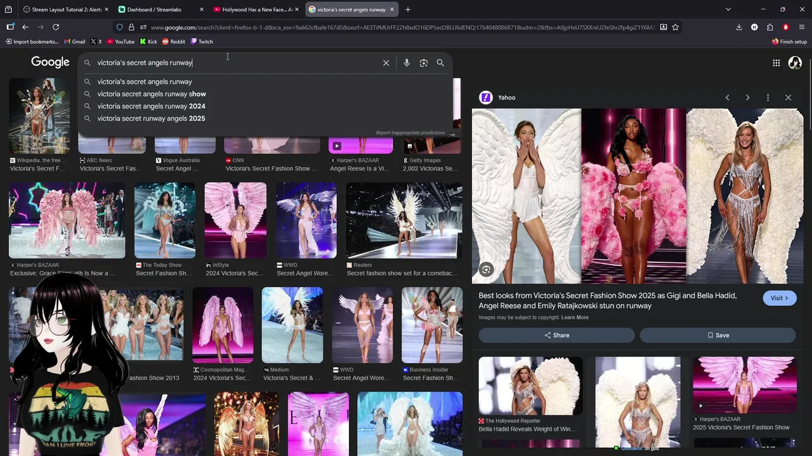Image resolution: width=812 pixels, height=456 pixels.
Task: Open the Learn More copyright link
Action: pos(575,317)
